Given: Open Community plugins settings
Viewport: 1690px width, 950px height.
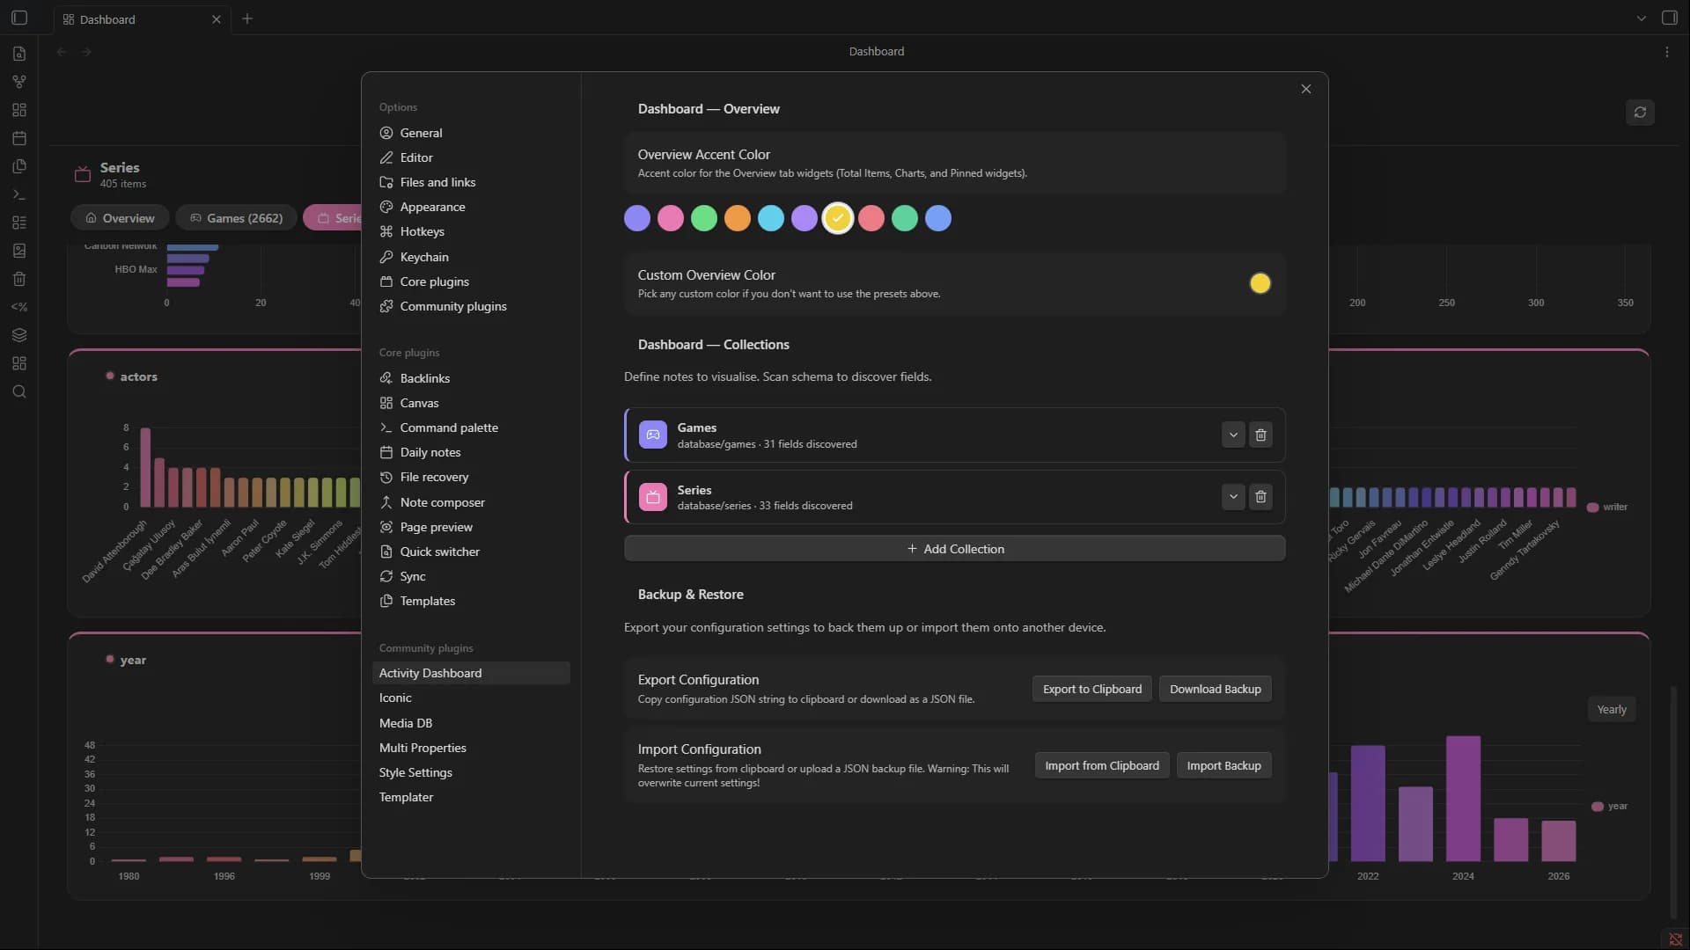Looking at the screenshot, I should (471, 306).
